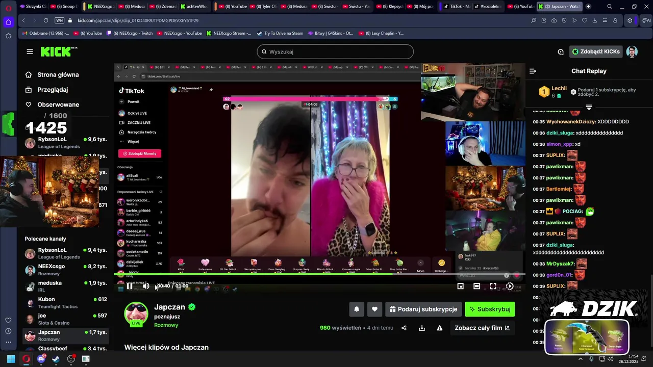Pause the clip with the pause button
This screenshot has width=653, height=367.
click(130, 286)
